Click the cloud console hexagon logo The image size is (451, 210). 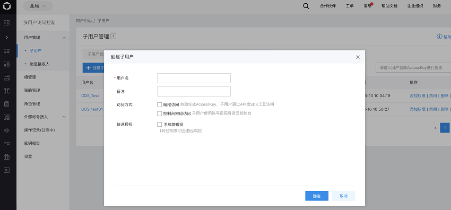point(6,6)
